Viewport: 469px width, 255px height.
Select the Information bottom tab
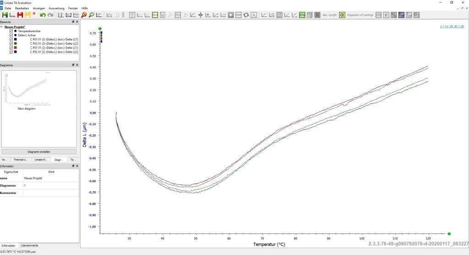[8, 245]
